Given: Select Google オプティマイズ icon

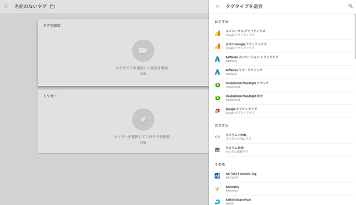Looking at the screenshot, I should pyautogui.click(x=217, y=111).
